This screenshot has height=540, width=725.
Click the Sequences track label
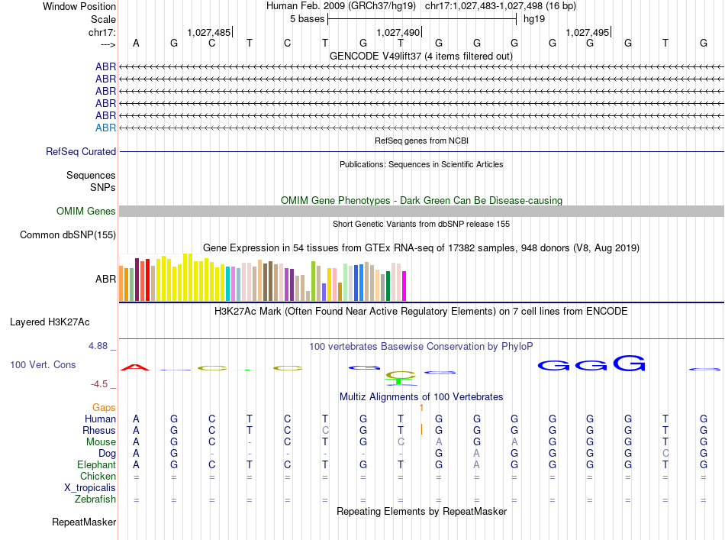91,176
